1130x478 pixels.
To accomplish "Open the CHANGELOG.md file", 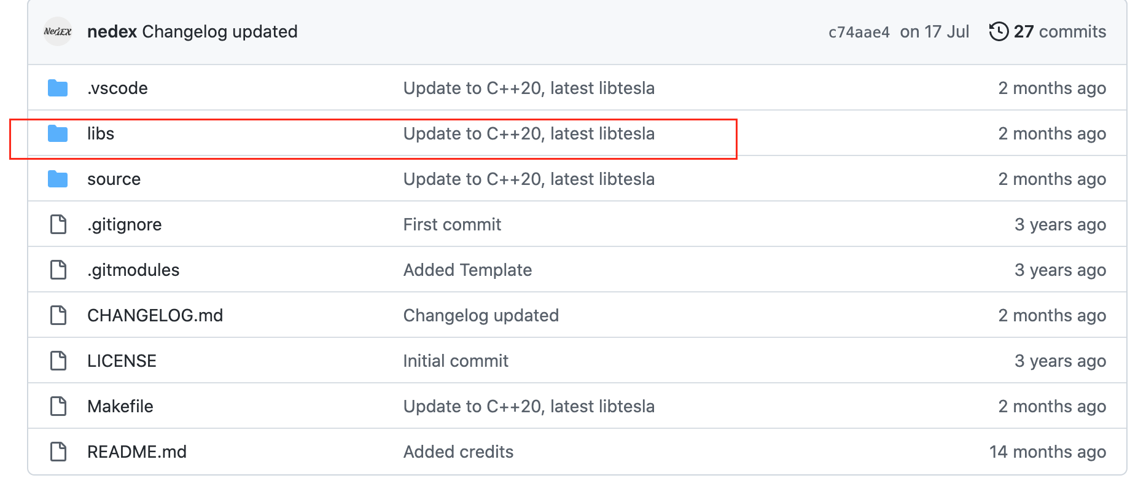I will coord(155,315).
